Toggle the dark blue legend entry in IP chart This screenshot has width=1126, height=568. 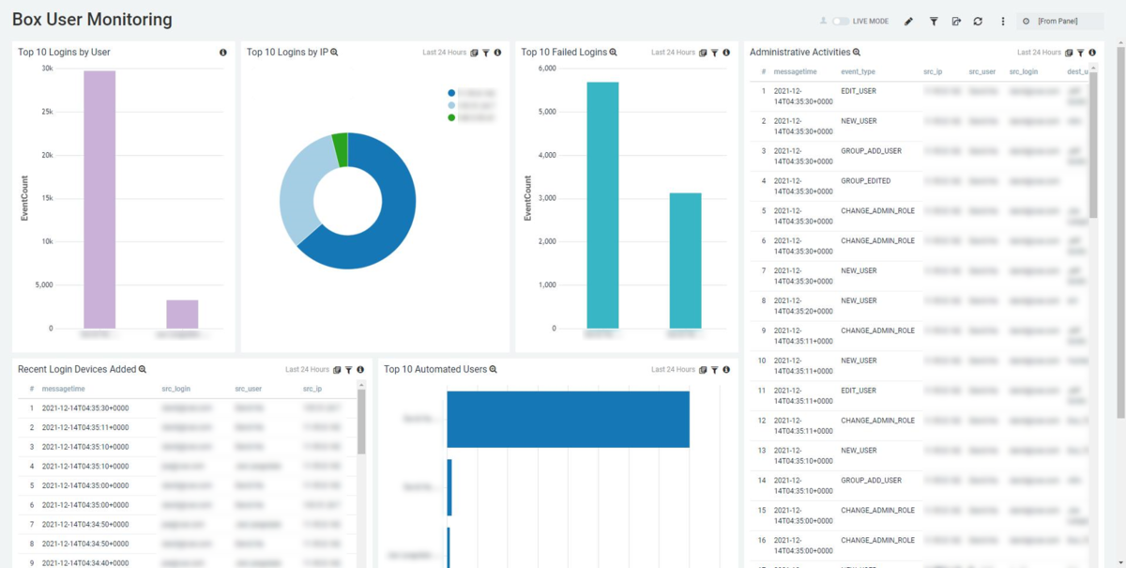click(x=451, y=93)
